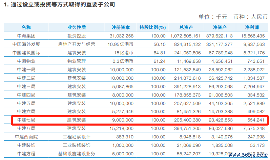Click the 基础设施建设业务 business type cell
Viewport: 270px width, 160px height.
pos(77,154)
